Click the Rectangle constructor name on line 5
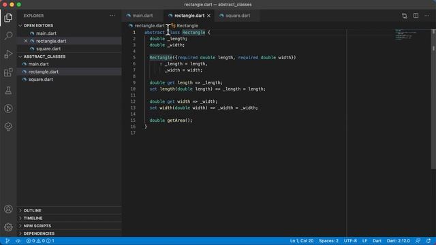 161,57
